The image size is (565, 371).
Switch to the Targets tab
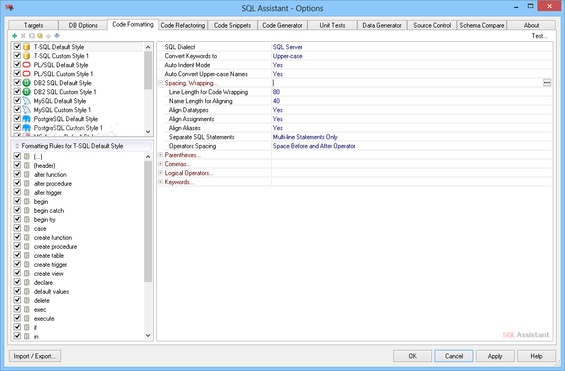33,25
